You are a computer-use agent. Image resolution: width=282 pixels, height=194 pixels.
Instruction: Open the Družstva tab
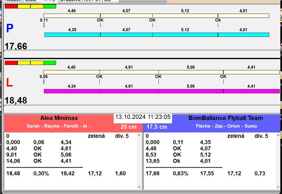[70, 1]
